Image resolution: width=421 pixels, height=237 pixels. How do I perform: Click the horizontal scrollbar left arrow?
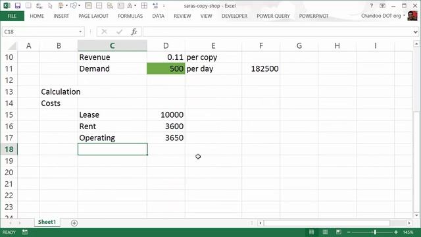260,223
